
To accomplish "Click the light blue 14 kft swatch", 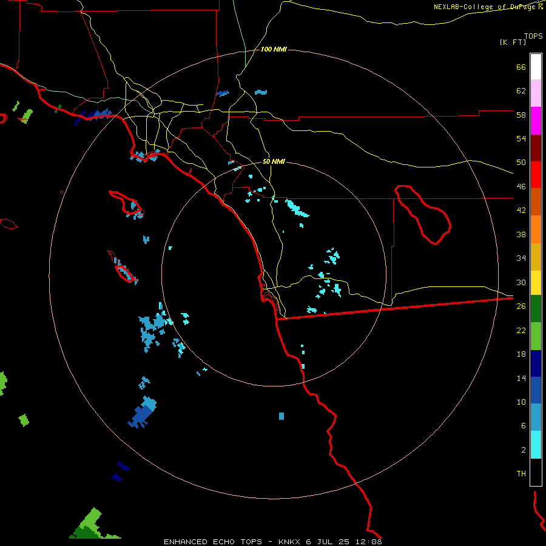I will tap(536, 417).
